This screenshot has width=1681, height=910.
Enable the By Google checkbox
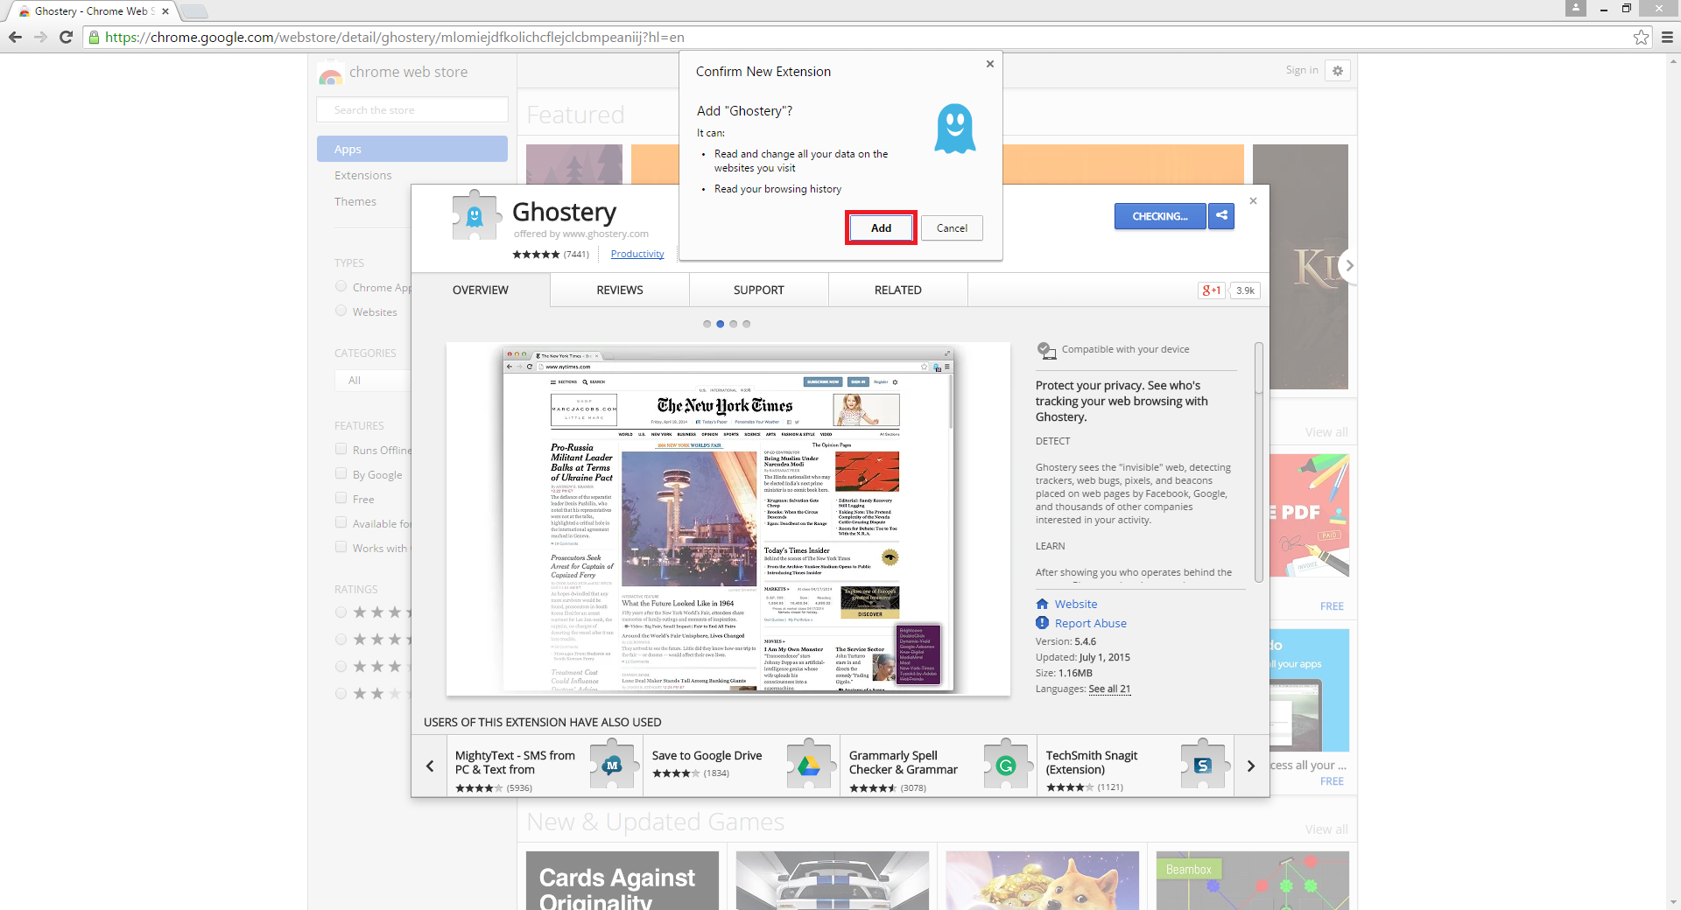[x=341, y=473]
